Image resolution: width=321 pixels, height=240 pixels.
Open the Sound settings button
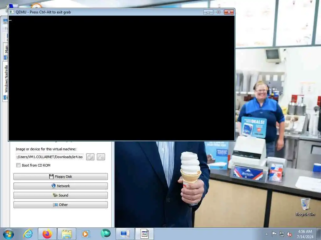[61, 195]
